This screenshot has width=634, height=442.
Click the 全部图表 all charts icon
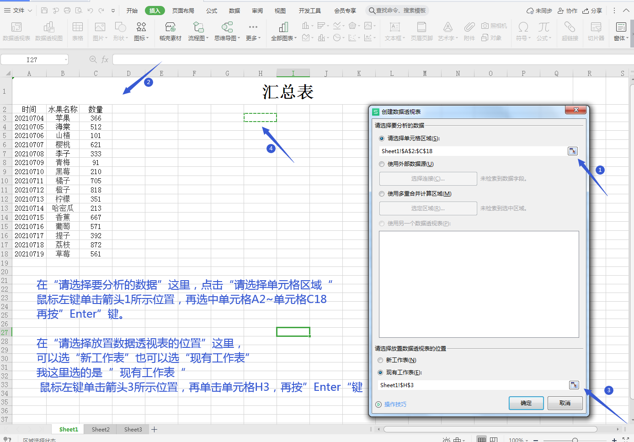283,31
